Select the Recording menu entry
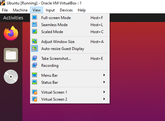This screenshot has width=165, height=121. point(70,66)
